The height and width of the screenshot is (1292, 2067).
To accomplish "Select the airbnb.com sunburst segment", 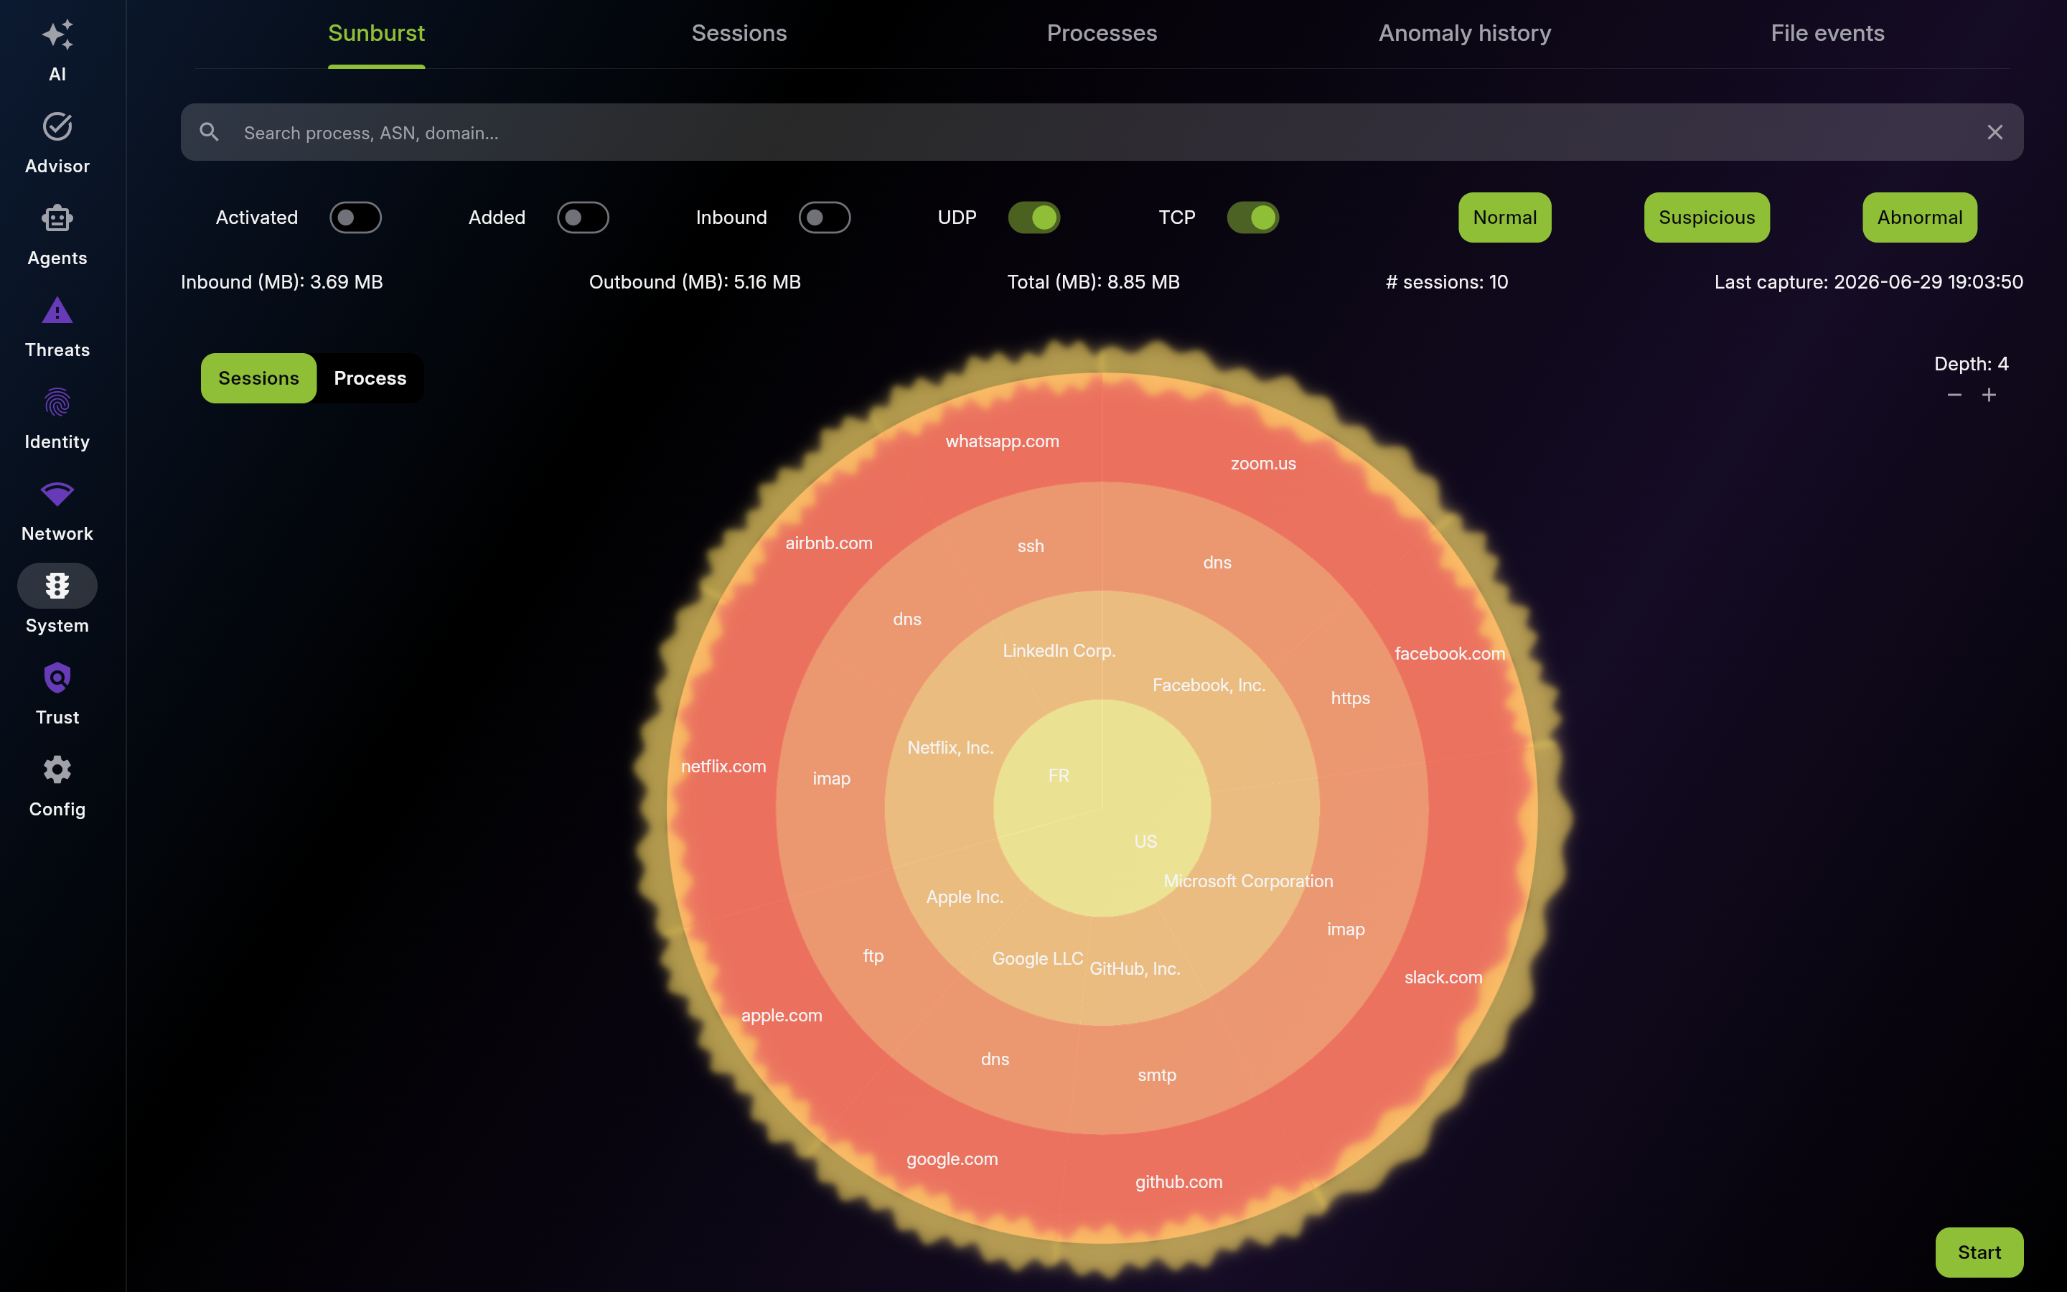I will (828, 543).
